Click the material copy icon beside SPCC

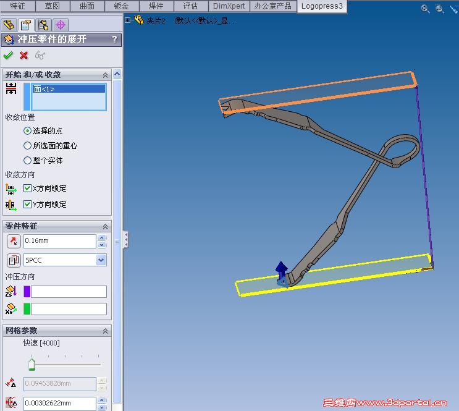click(x=14, y=260)
